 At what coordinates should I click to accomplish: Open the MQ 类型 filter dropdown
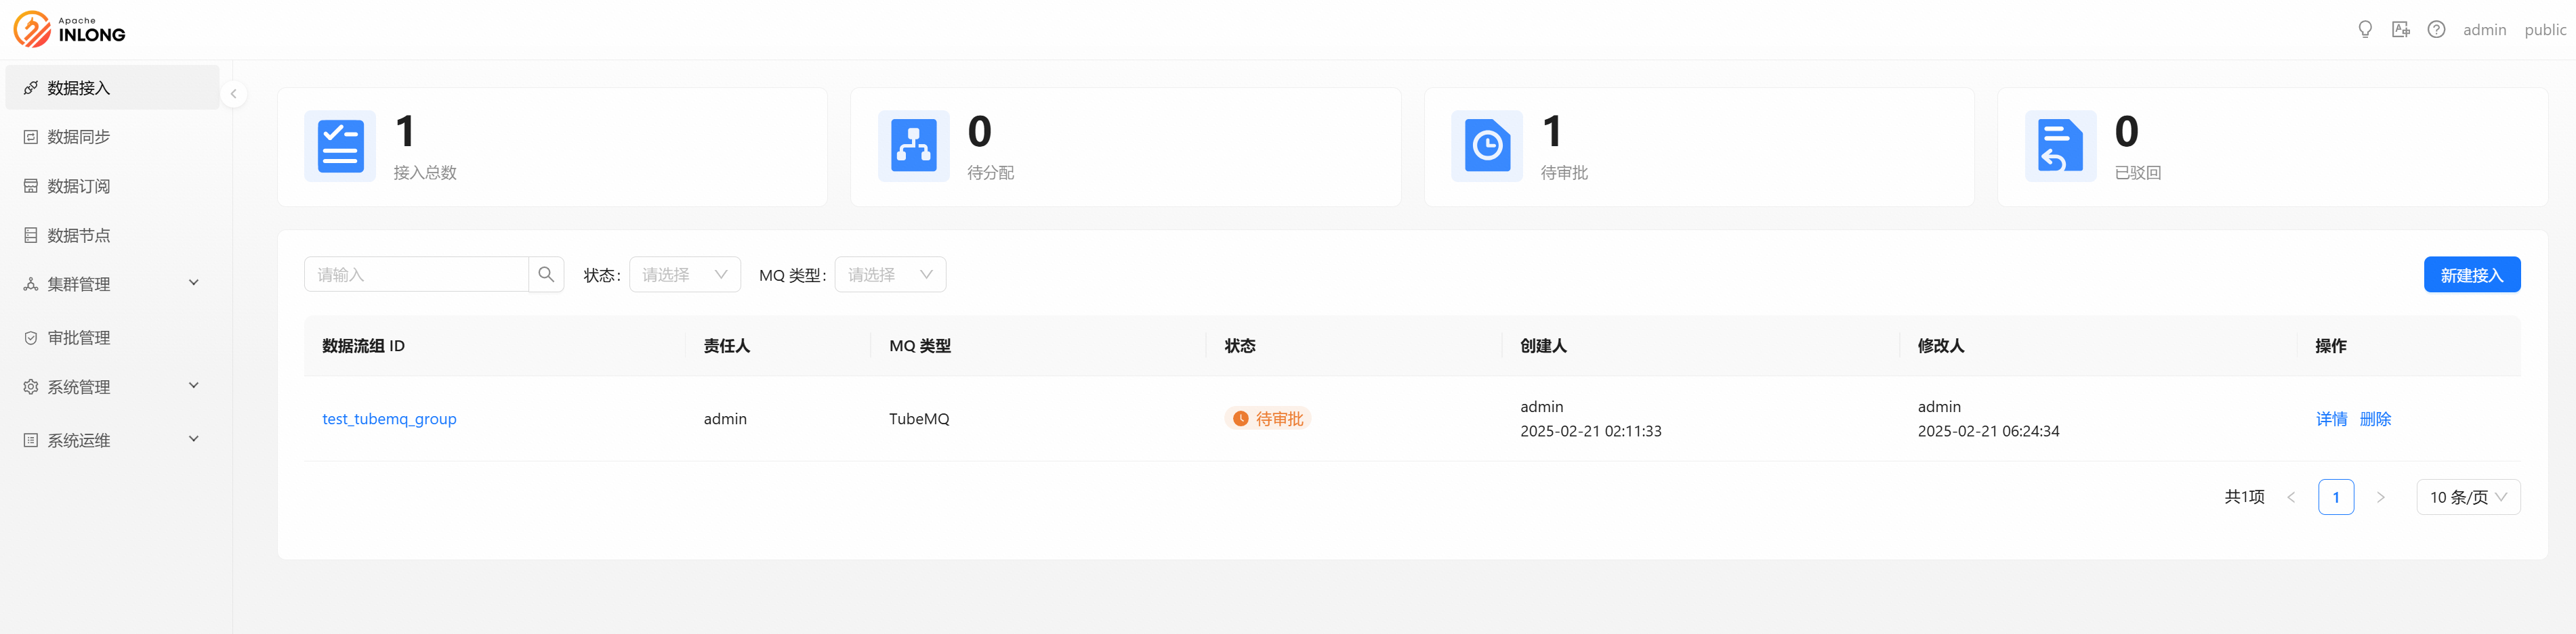coord(889,275)
